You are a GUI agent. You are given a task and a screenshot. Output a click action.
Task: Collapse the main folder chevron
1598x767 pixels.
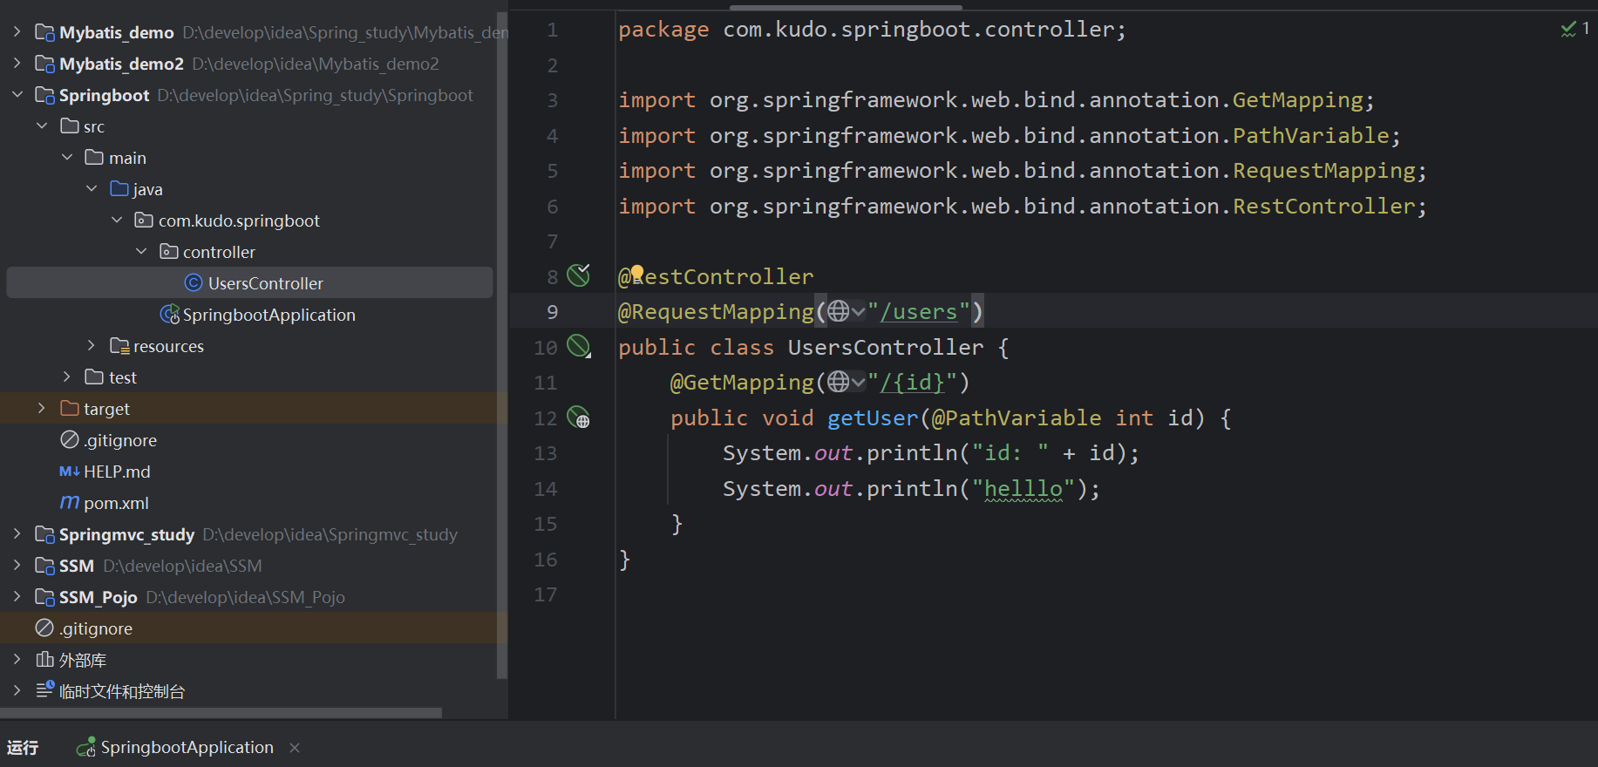coord(67,158)
